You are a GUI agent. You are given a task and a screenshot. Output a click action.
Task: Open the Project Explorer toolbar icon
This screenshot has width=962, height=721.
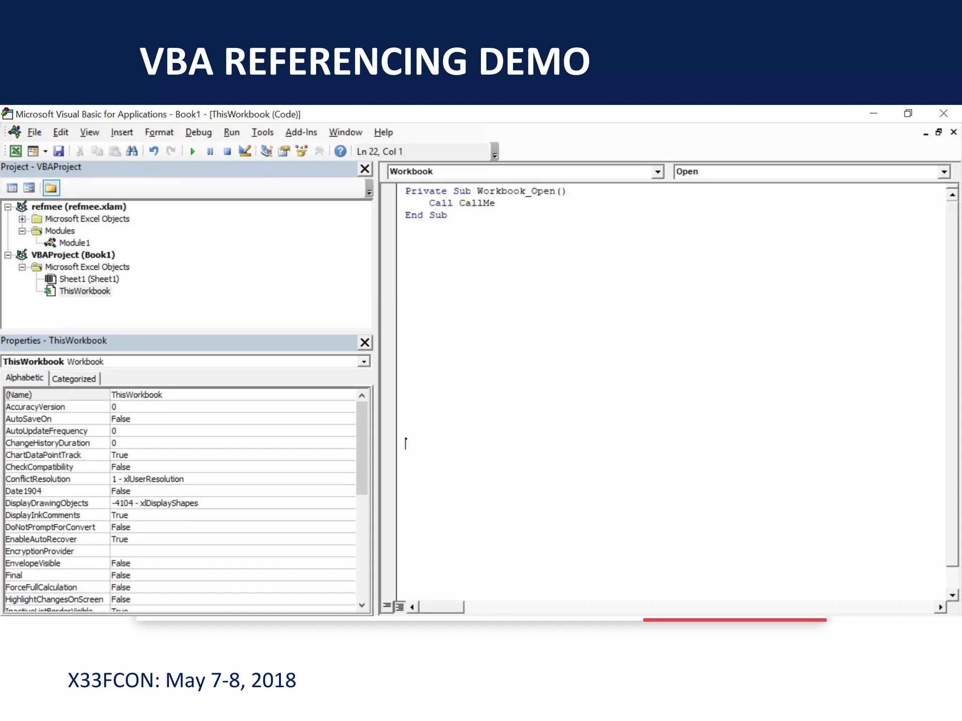point(267,151)
